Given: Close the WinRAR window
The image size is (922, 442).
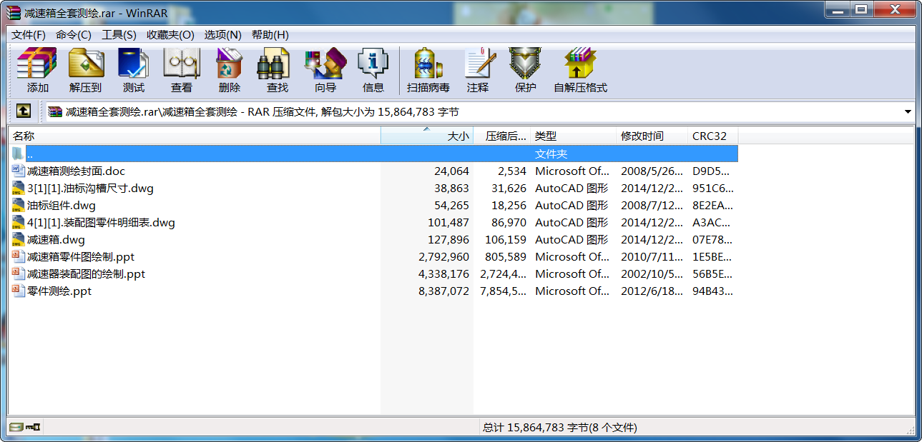Looking at the screenshot, I should pos(893,9).
